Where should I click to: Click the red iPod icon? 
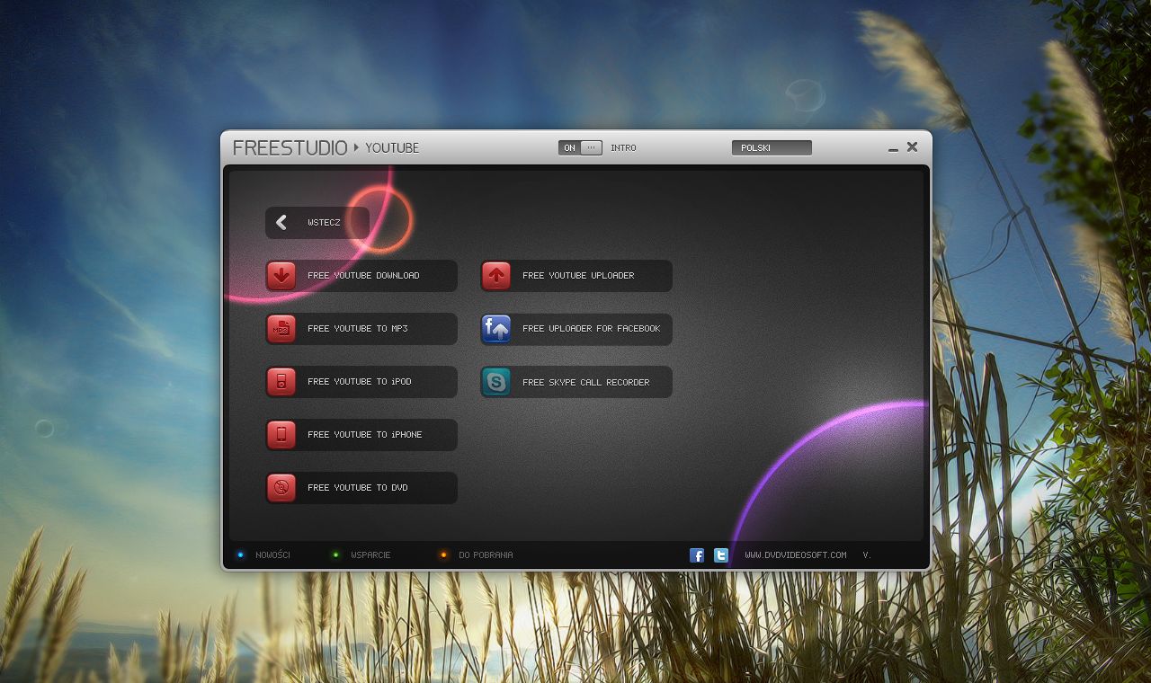pos(281,382)
